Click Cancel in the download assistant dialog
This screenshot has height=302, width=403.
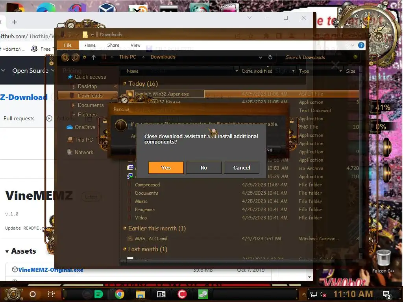[241, 168]
